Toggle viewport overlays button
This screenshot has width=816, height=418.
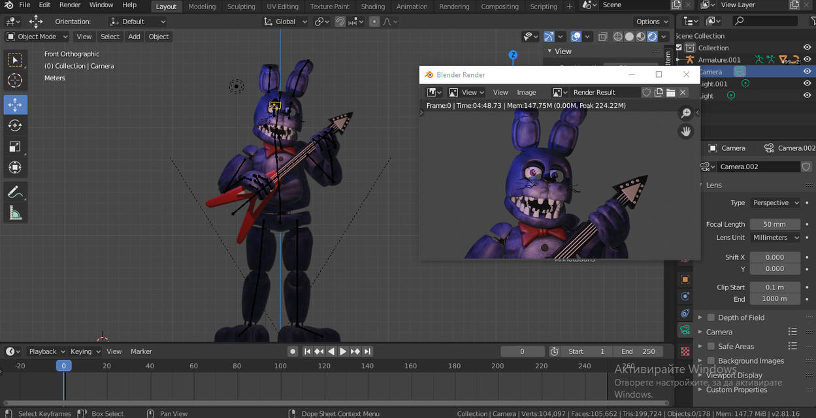click(576, 37)
